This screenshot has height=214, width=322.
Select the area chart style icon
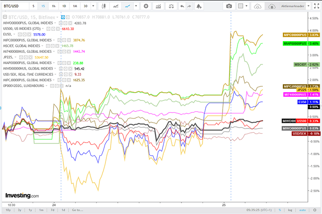[x=116, y=6]
